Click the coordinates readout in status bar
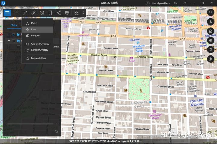This screenshot has height=144, width=217. pos(88,141)
